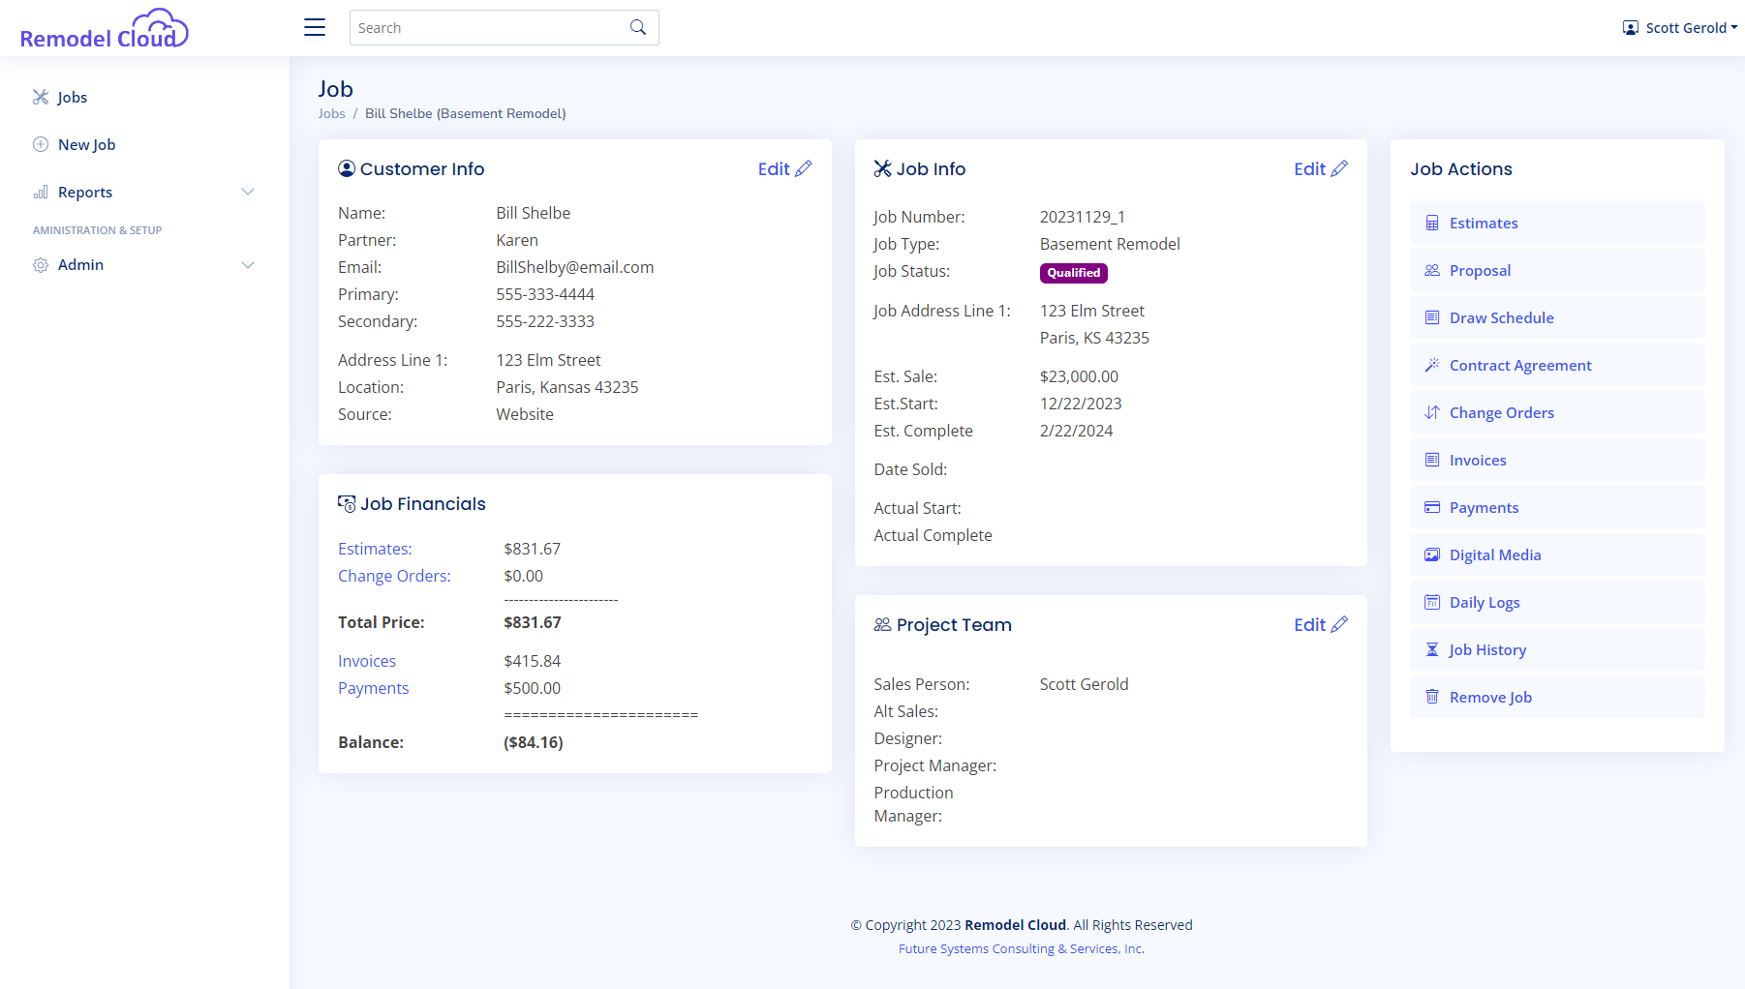Click the Qualified job status badge
1745x989 pixels.
click(1073, 273)
